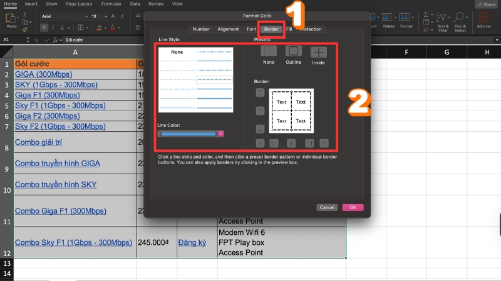This screenshot has height=281, width=501.
Task: Toggle diagonal down border button
Action: click(x=324, y=144)
